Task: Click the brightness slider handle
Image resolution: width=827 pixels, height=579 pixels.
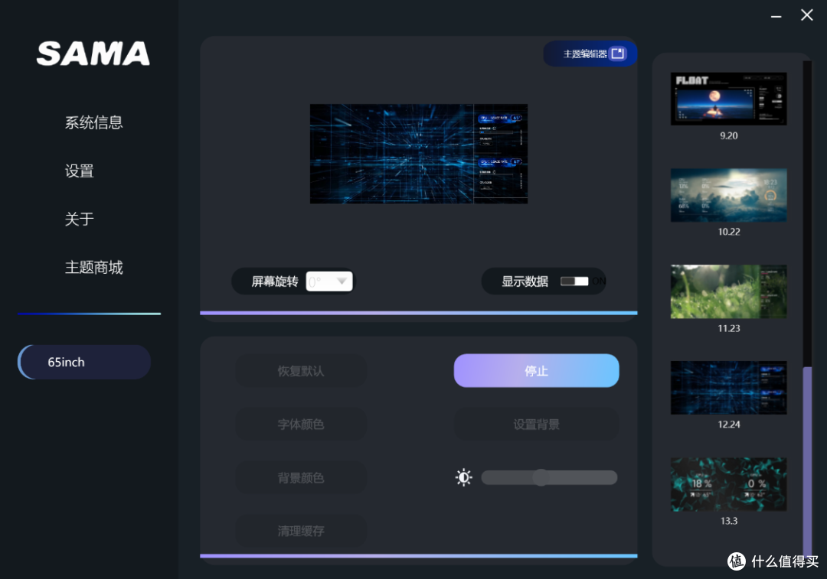Action: tap(541, 477)
